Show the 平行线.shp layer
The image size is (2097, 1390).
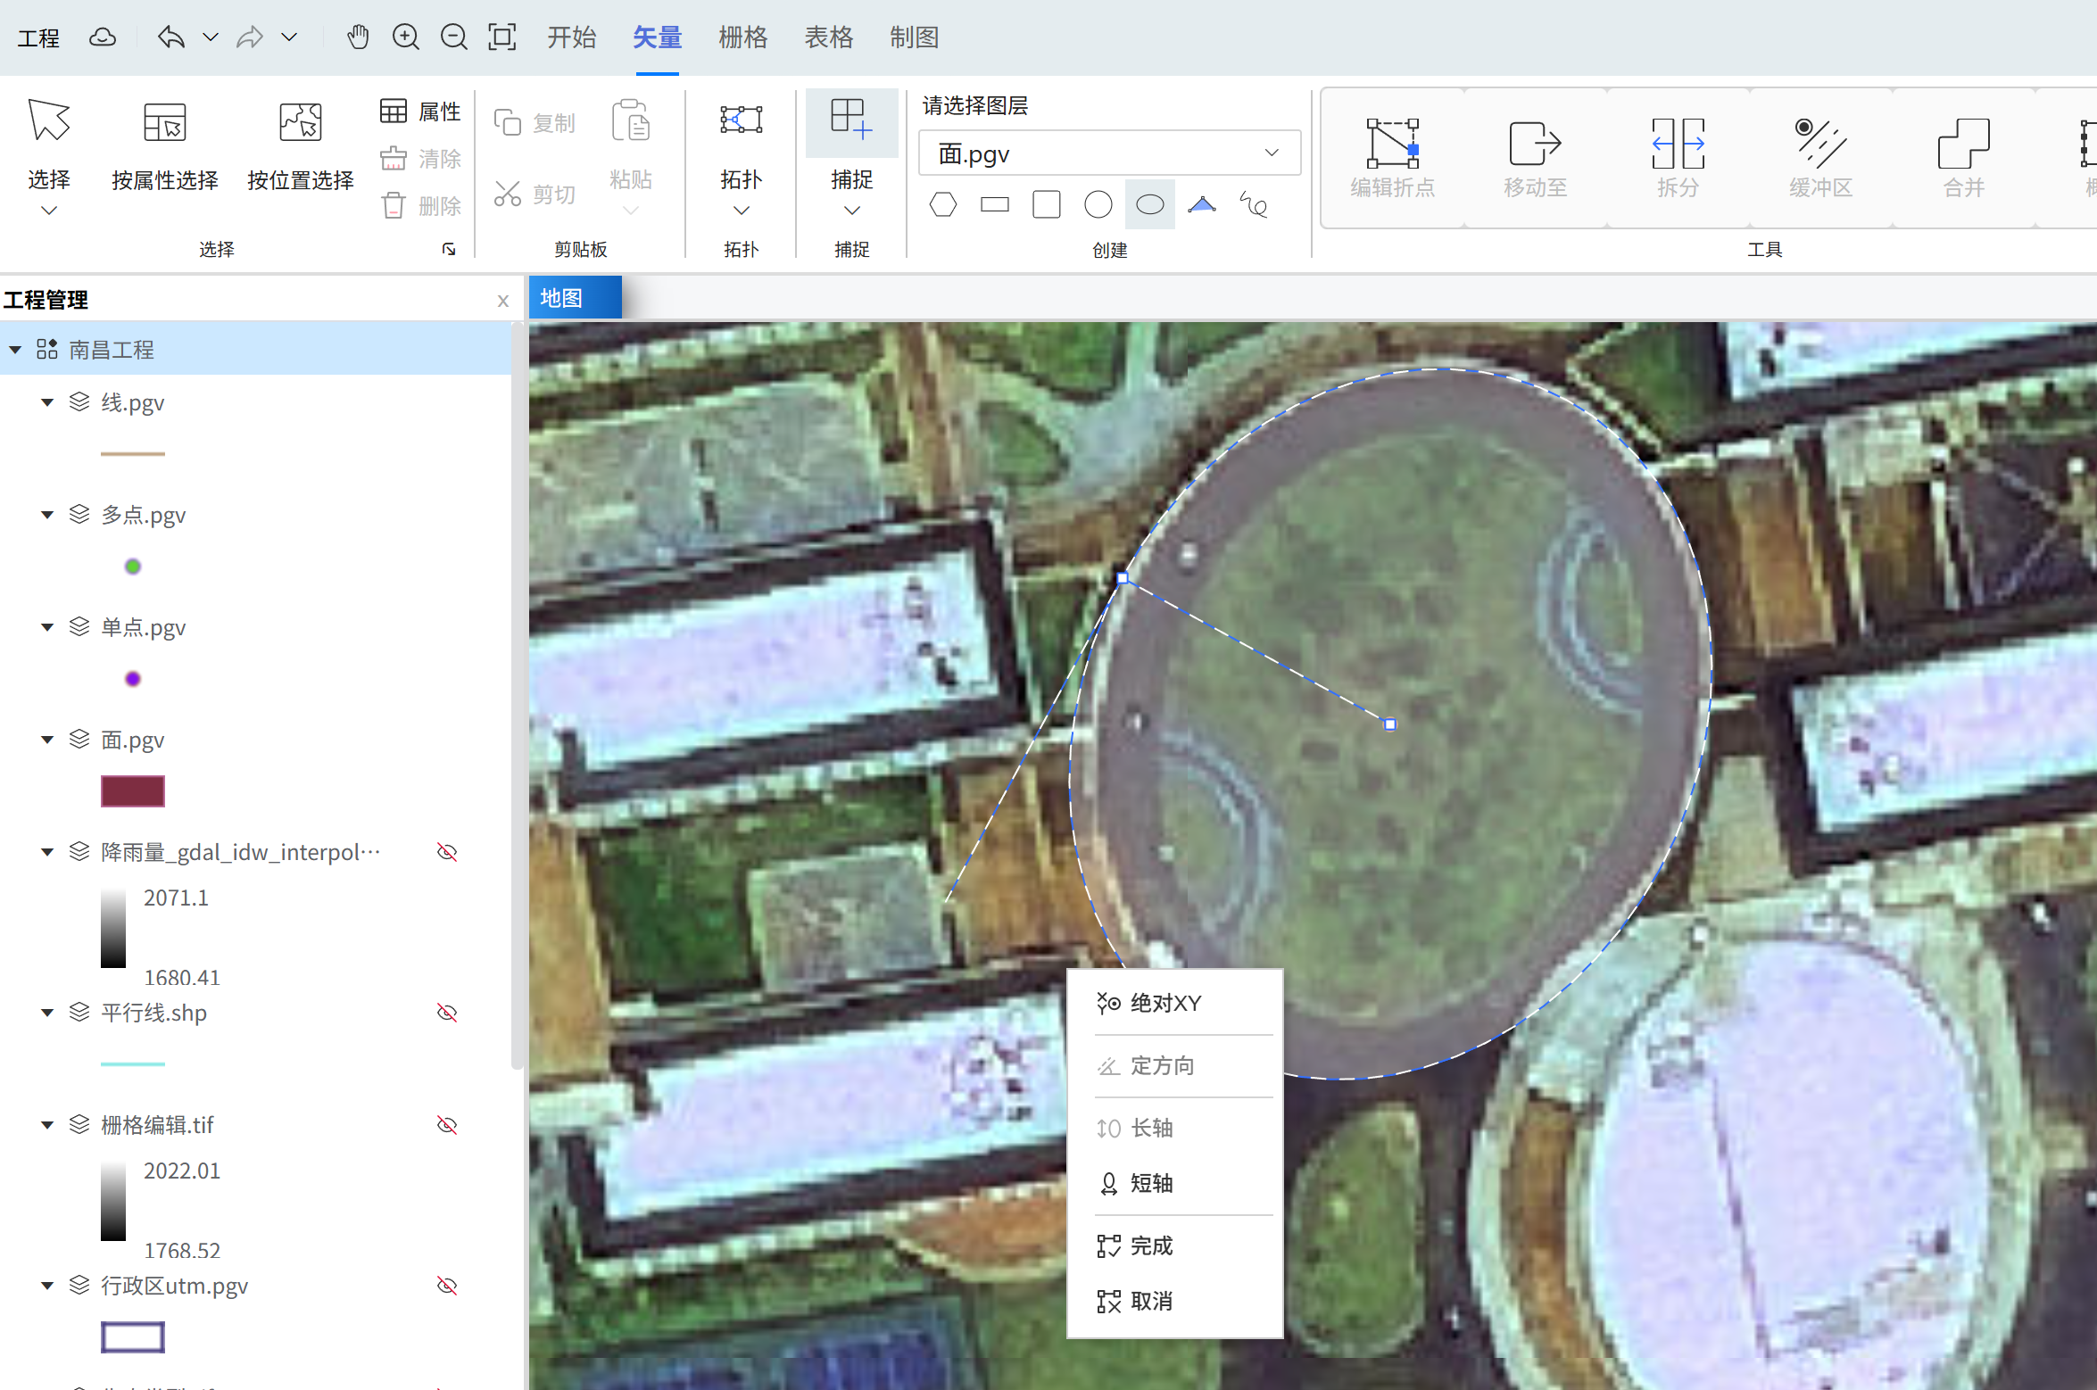447,1013
